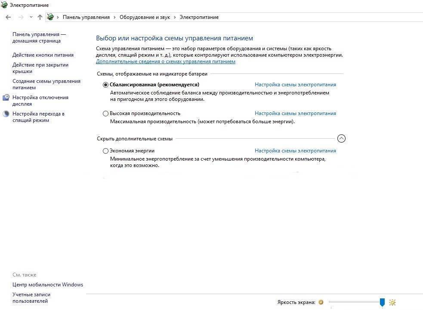Expand chevron after Панель управления breadcrumb
The width and height of the screenshot is (423, 310).
pyautogui.click(x=114, y=17)
